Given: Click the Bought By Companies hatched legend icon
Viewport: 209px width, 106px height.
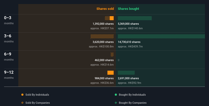Looking at the screenshot, I should (x=116, y=103).
